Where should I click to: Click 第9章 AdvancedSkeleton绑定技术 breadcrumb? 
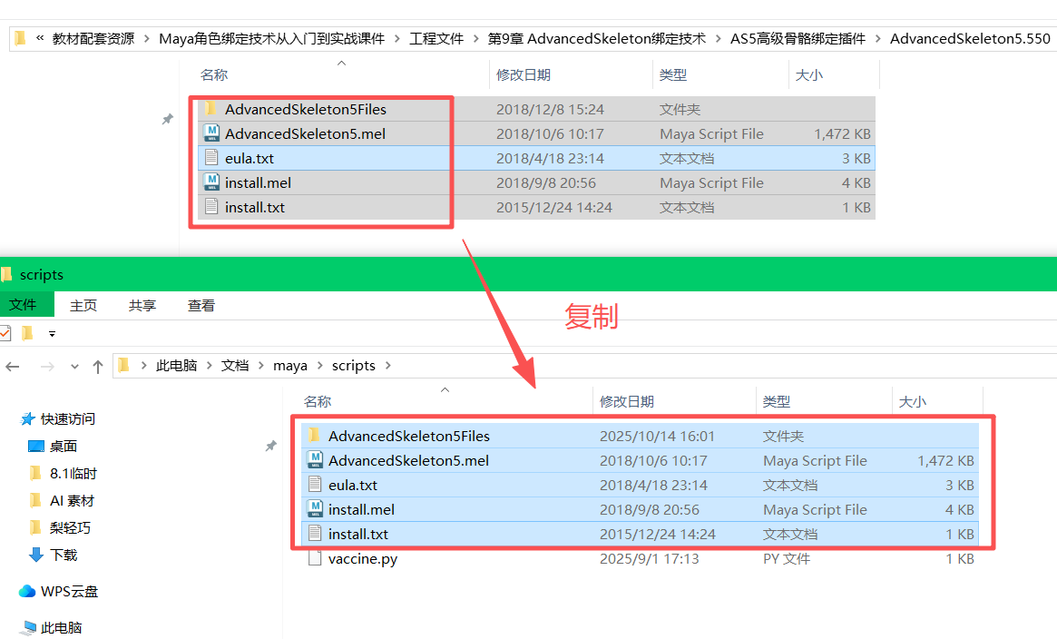click(x=597, y=38)
